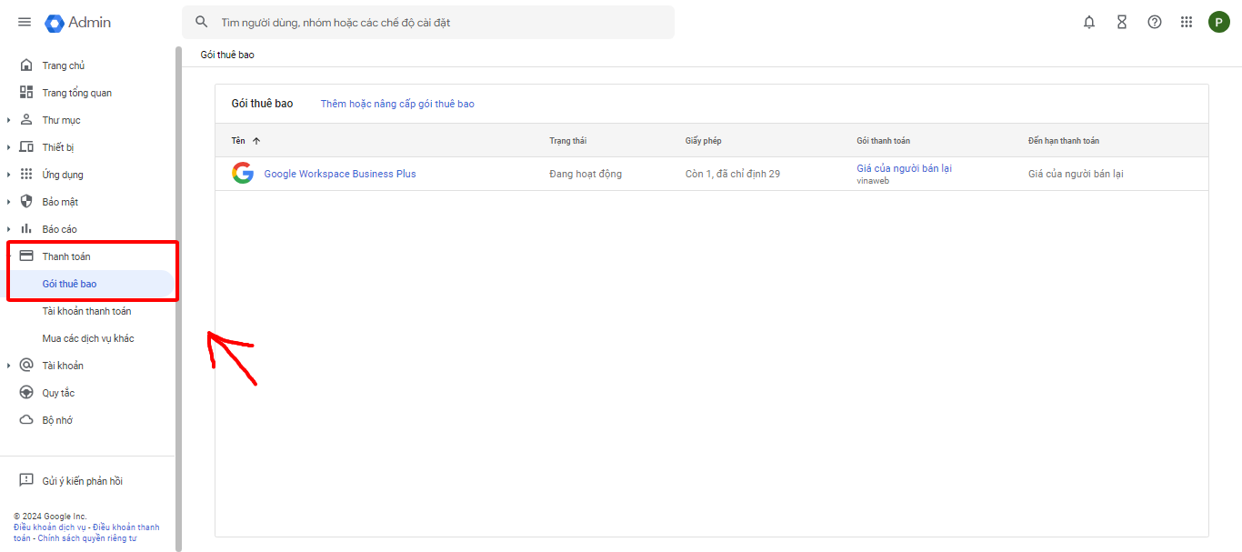
Task: Open Mua các dịch vụ khác
Action: click(x=88, y=338)
